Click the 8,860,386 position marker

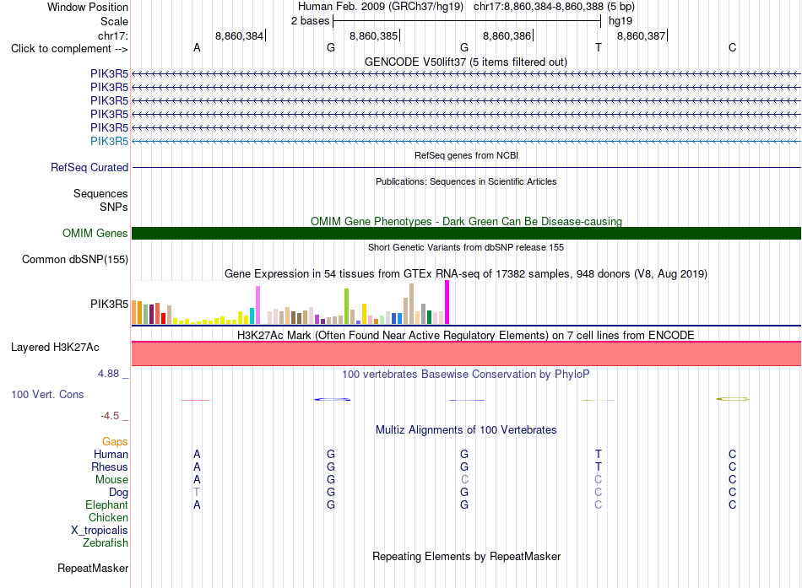pos(507,35)
